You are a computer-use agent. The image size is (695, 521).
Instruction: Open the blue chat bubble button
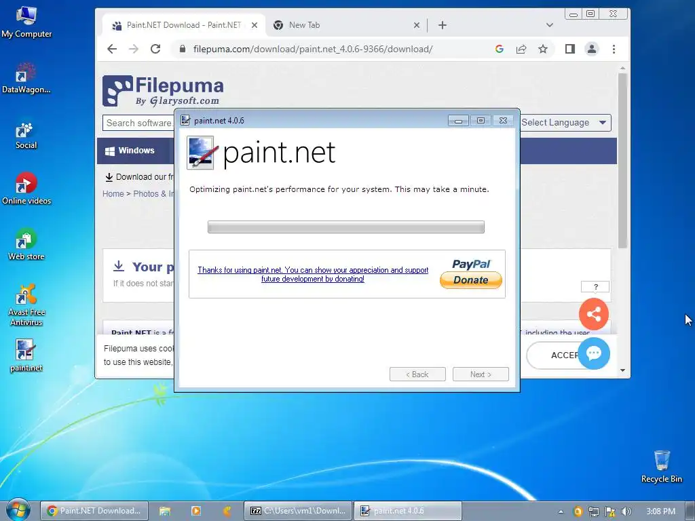[594, 353]
